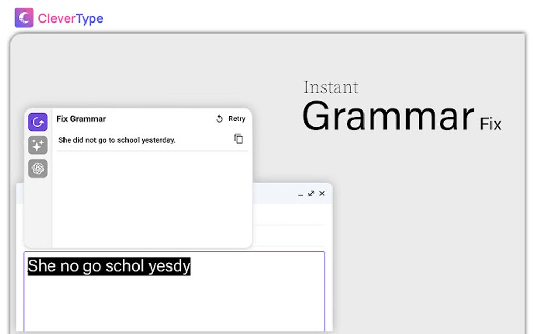Click the expand-window diagonal arrow icon

[x=312, y=193]
